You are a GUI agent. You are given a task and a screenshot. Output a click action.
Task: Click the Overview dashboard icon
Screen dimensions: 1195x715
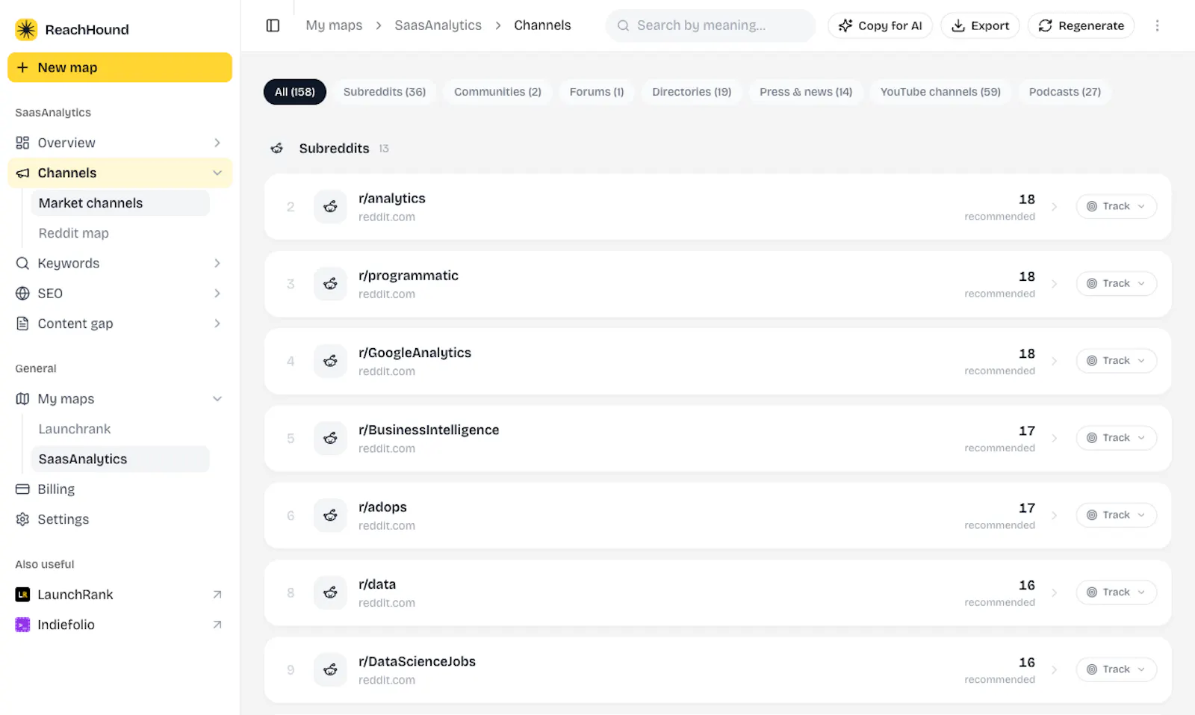[22, 143]
